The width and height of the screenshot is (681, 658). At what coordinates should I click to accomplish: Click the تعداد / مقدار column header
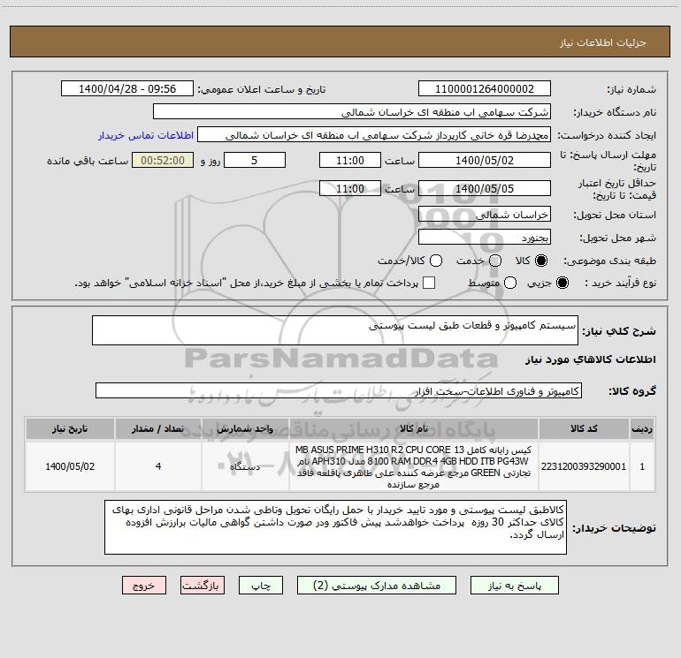pyautogui.click(x=158, y=428)
